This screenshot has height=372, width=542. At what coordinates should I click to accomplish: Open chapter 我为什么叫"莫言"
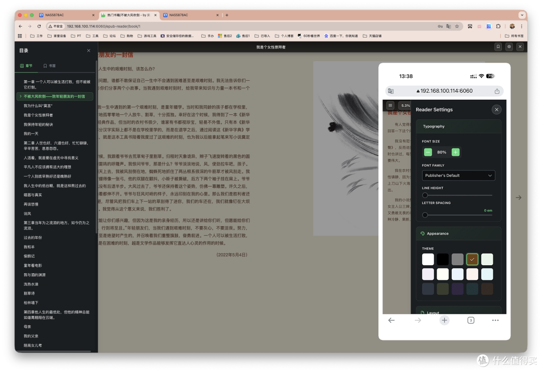coord(38,106)
